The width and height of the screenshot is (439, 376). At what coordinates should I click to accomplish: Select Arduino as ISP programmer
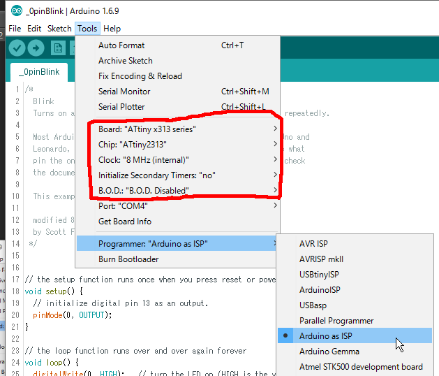coord(355,336)
